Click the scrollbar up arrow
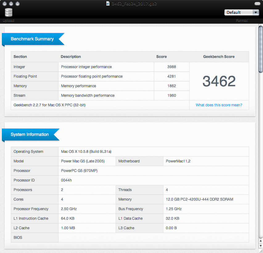 [x=261, y=241]
